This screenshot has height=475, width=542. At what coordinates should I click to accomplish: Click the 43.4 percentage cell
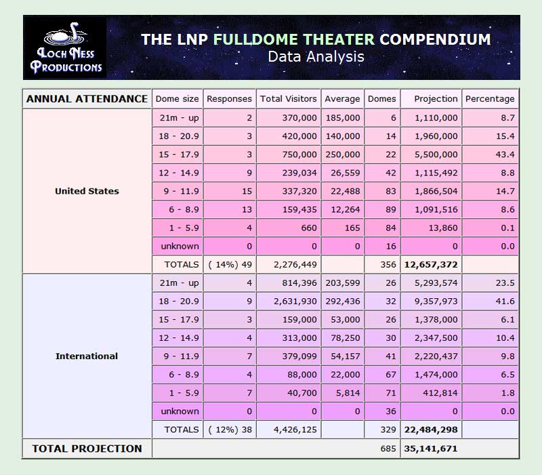coord(490,154)
